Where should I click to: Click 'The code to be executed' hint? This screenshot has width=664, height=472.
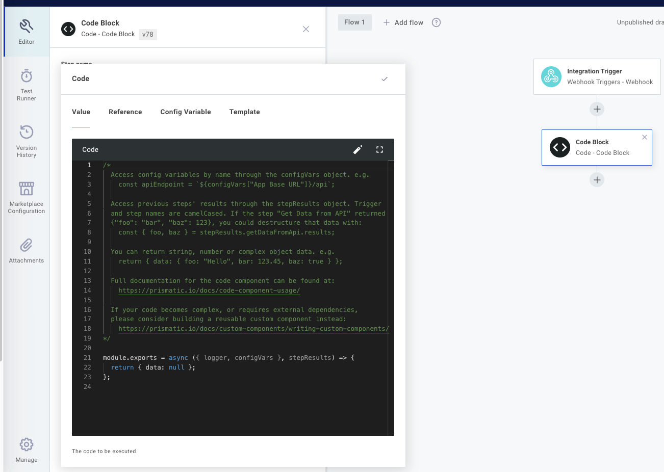coord(104,452)
